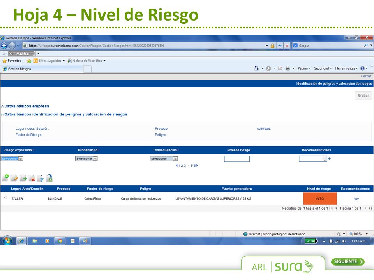Open the address bar history dropdown arrow
The width and height of the screenshot is (374, 280).
point(266,45)
